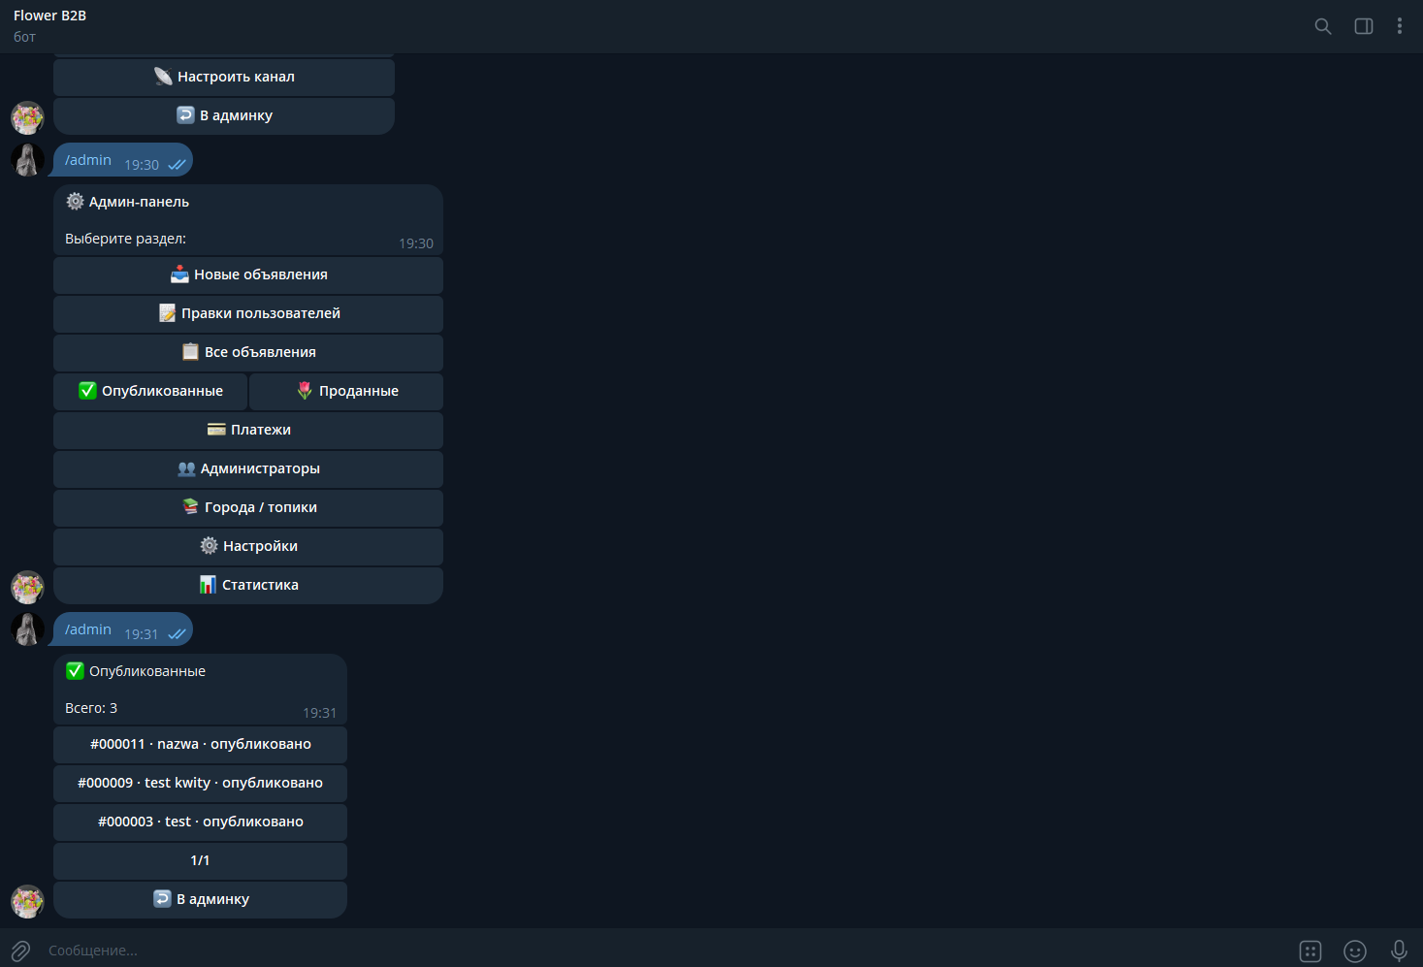
Task: Open Города / топики section
Action: 248,507
